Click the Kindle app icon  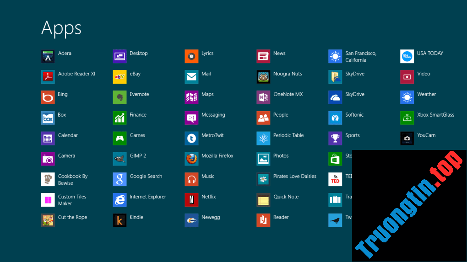click(x=120, y=220)
